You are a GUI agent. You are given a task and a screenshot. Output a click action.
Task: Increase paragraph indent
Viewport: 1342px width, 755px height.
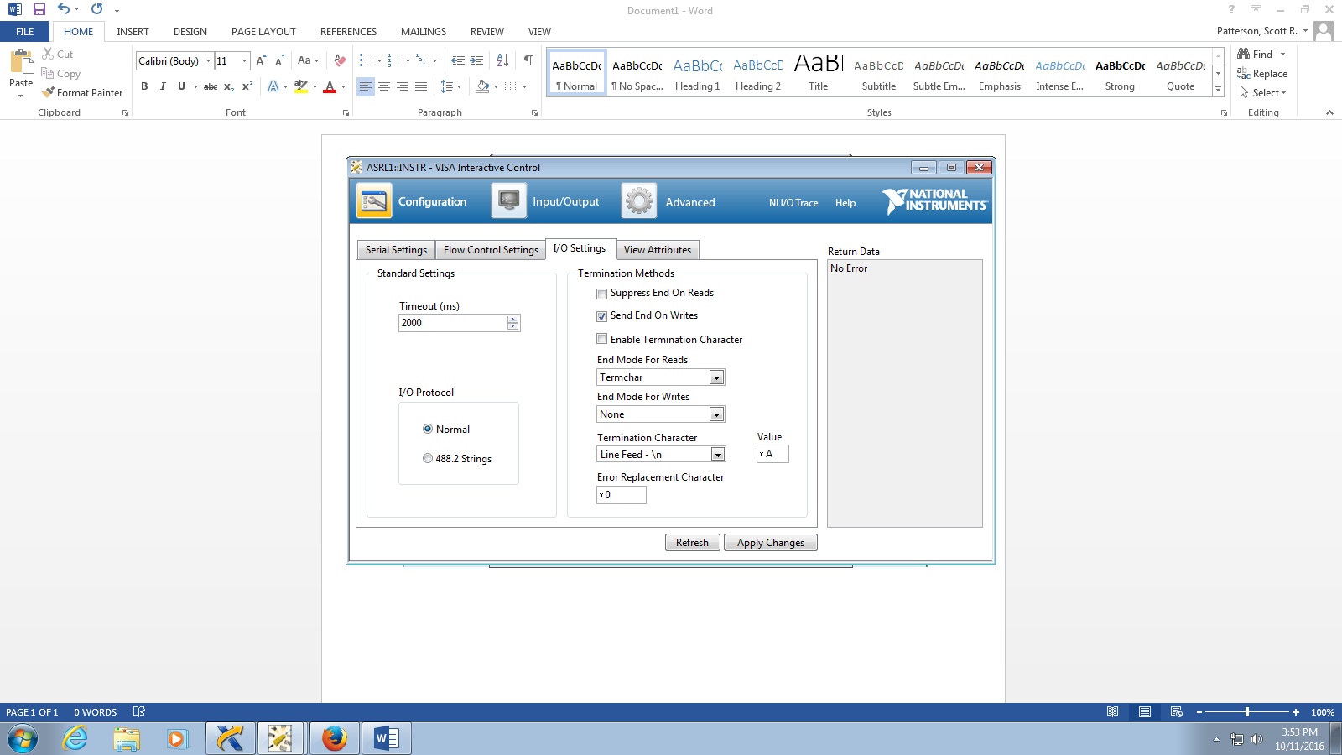pos(476,60)
